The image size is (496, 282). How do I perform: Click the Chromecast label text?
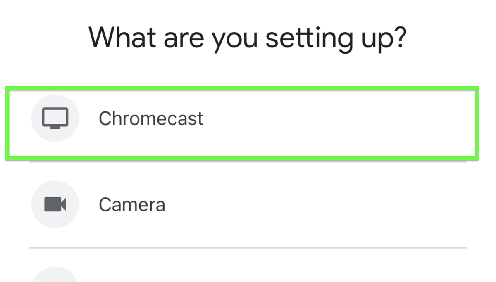[151, 118]
